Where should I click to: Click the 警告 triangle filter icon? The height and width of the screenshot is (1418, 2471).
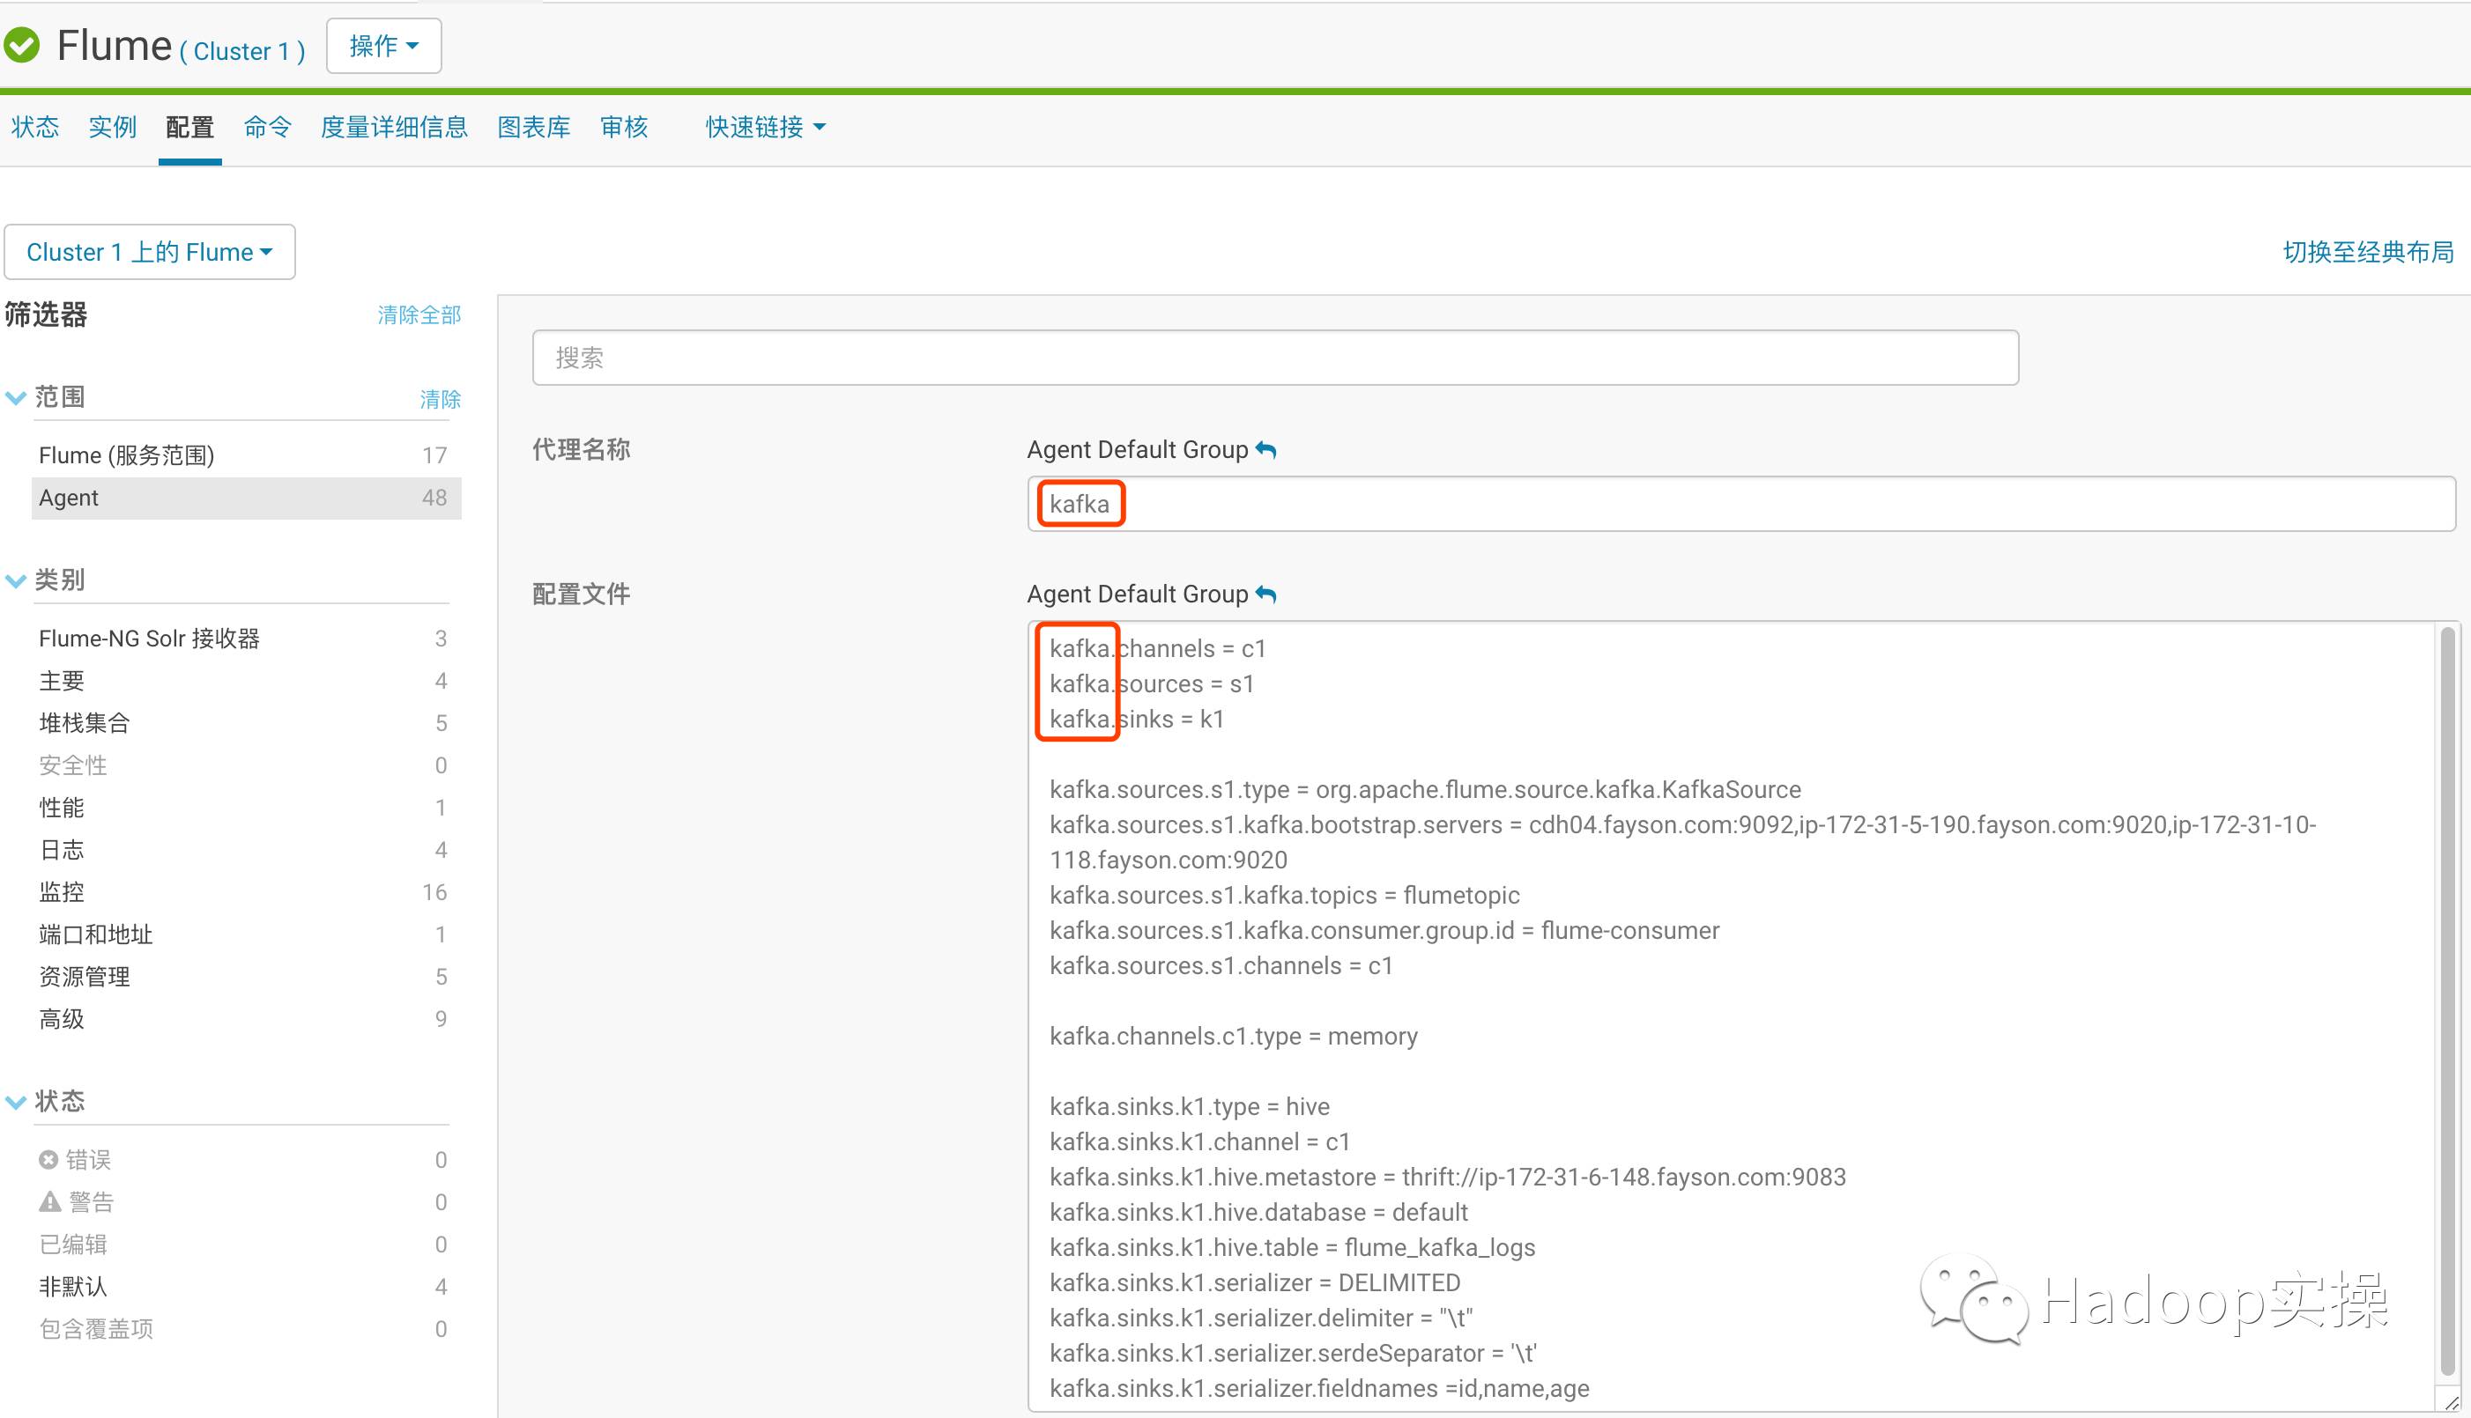tap(49, 1202)
